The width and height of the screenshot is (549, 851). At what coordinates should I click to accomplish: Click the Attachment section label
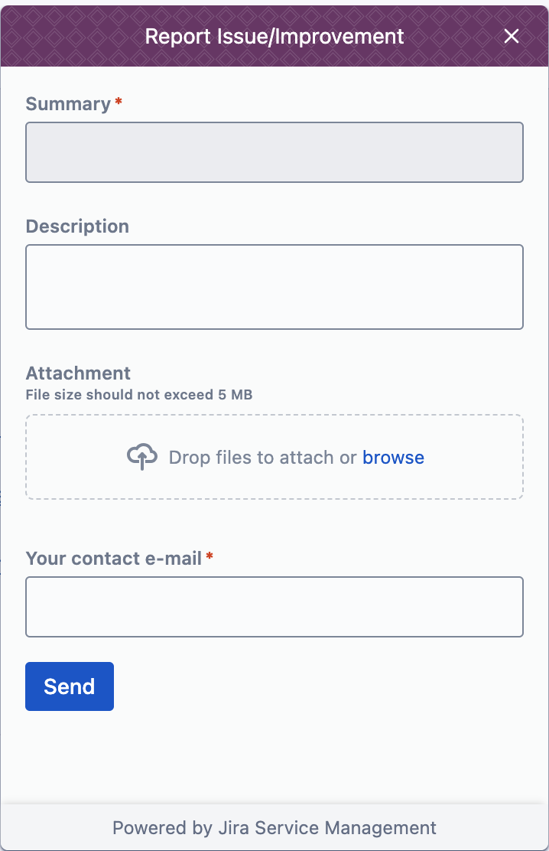[77, 373]
